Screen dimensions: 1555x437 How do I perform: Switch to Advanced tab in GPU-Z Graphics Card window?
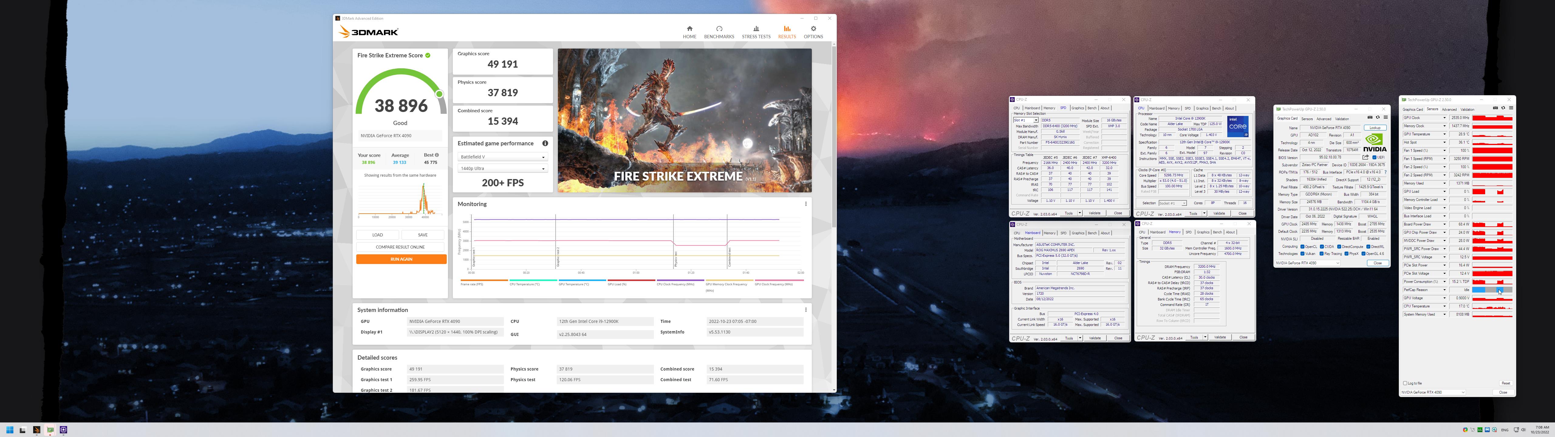coord(1324,119)
